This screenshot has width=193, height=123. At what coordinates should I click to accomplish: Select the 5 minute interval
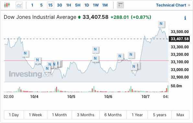tap(41, 5)
